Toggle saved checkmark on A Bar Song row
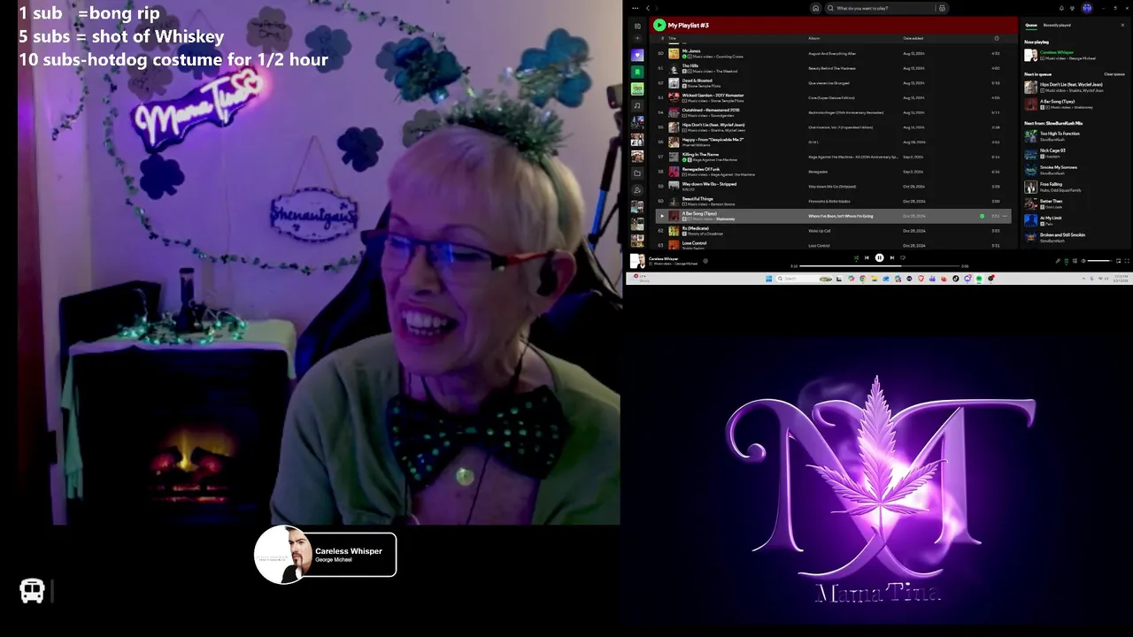Image resolution: width=1133 pixels, height=637 pixels. pyautogui.click(x=982, y=216)
